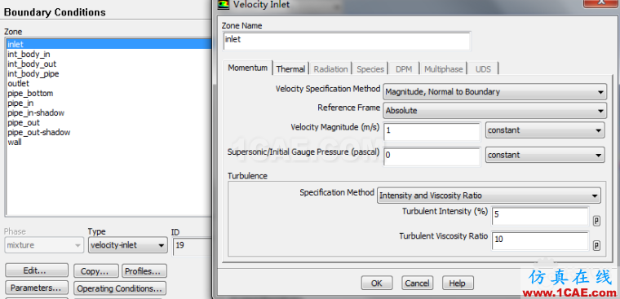Click the Velocity Magnitude input field
620x299 pixels.
432,131
